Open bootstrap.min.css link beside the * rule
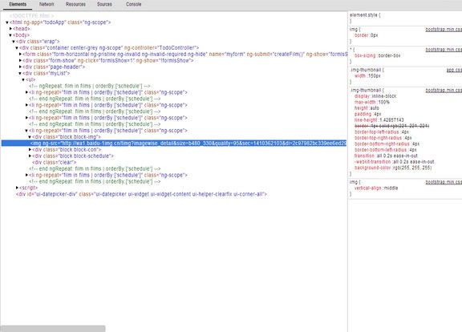The height and width of the screenshot is (332, 462). (x=444, y=50)
